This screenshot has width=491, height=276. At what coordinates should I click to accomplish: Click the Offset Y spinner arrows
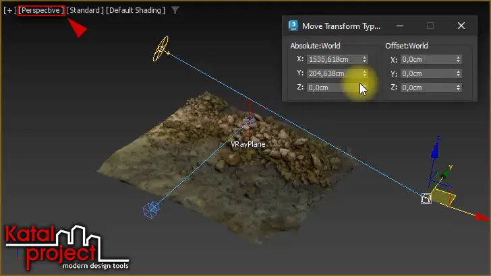tap(458, 73)
